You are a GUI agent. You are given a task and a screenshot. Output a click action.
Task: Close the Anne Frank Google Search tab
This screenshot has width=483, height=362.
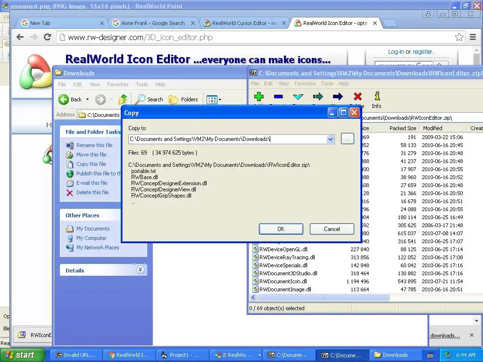193,23
